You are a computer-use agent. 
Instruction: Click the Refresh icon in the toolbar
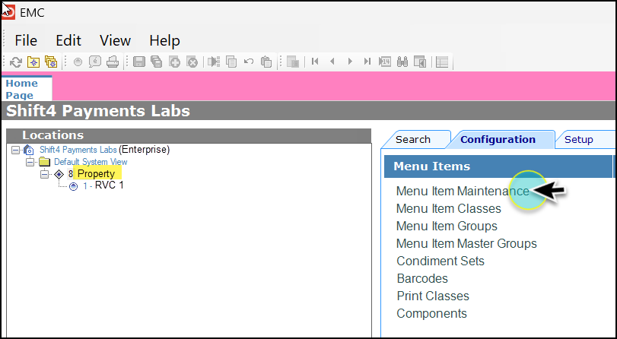tap(16, 62)
